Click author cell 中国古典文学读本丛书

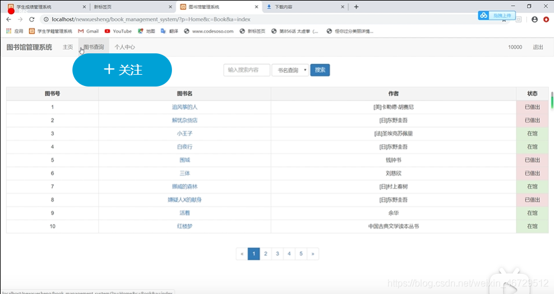tap(393, 226)
